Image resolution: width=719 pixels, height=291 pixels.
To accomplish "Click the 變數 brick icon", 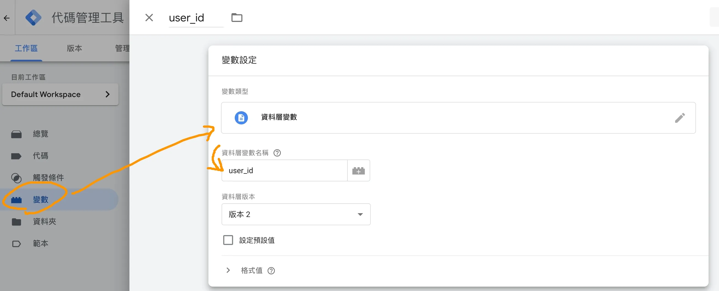I will pyautogui.click(x=16, y=200).
